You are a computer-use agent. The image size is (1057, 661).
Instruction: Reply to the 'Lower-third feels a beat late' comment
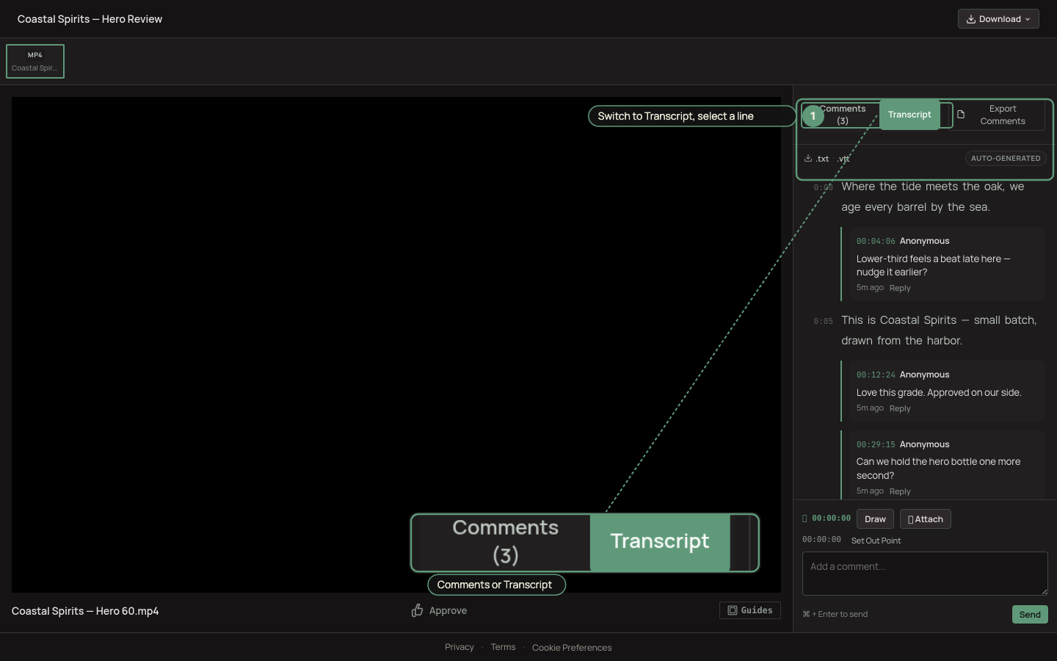coord(900,288)
